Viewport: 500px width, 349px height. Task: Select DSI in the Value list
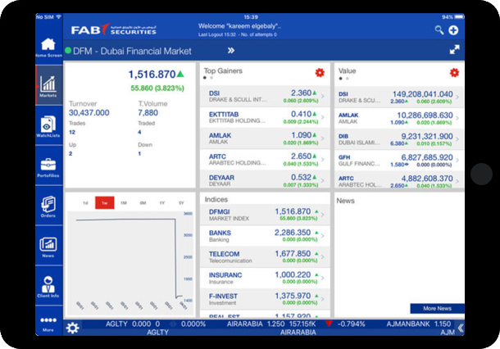click(x=399, y=97)
